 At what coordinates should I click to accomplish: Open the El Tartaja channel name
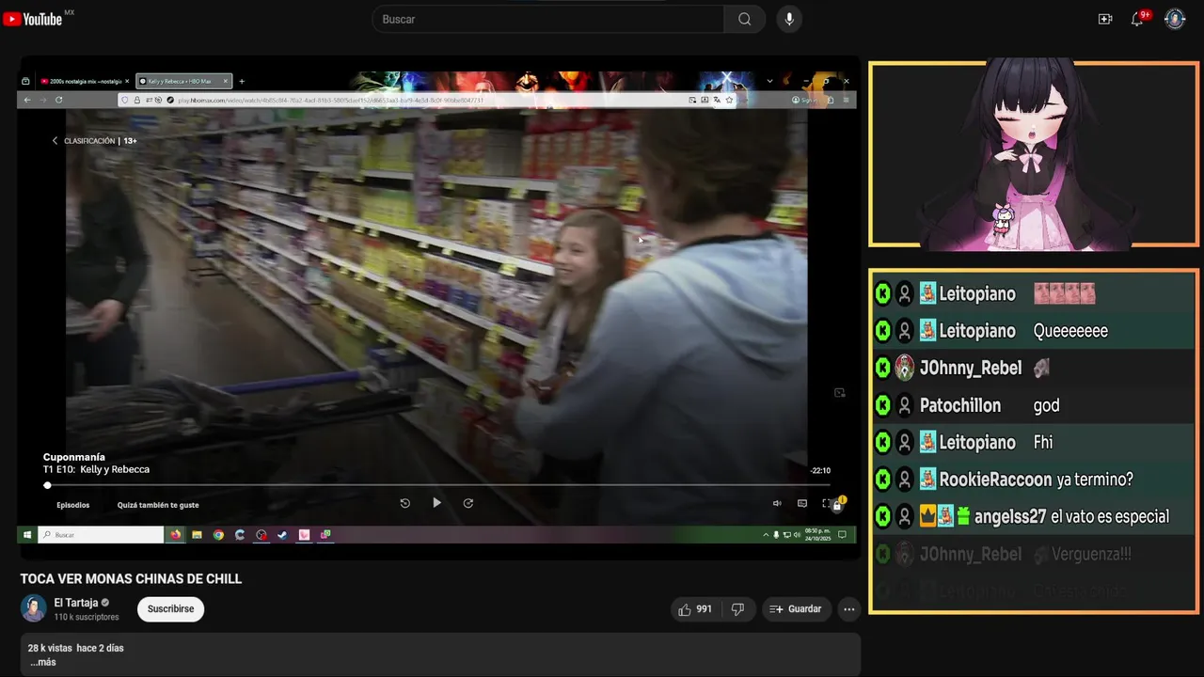pos(75,603)
